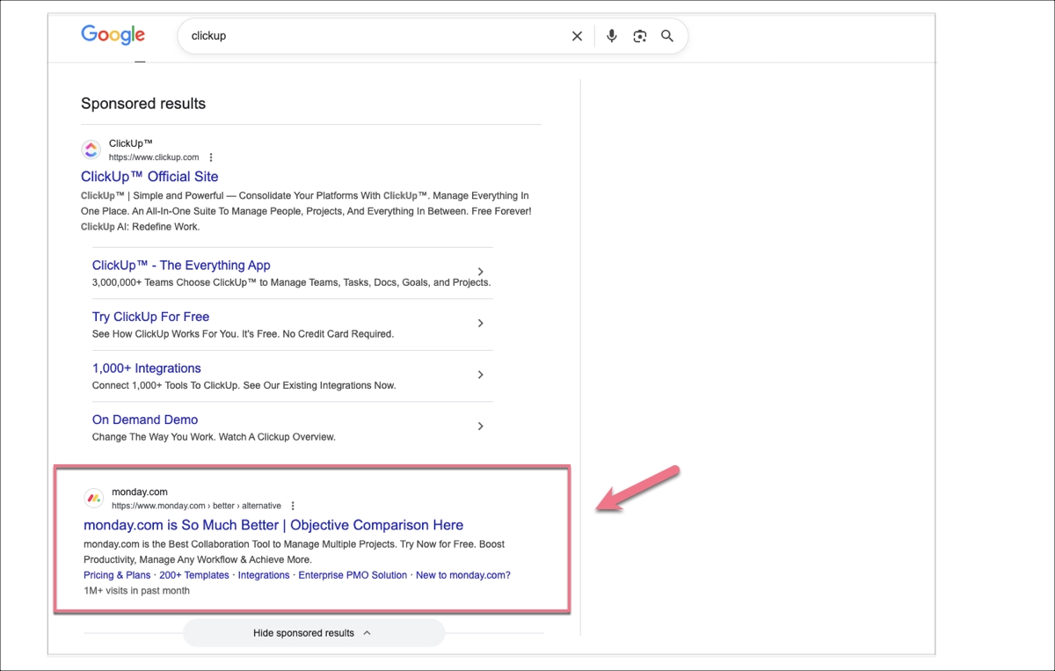Click the Google logo

[113, 35]
